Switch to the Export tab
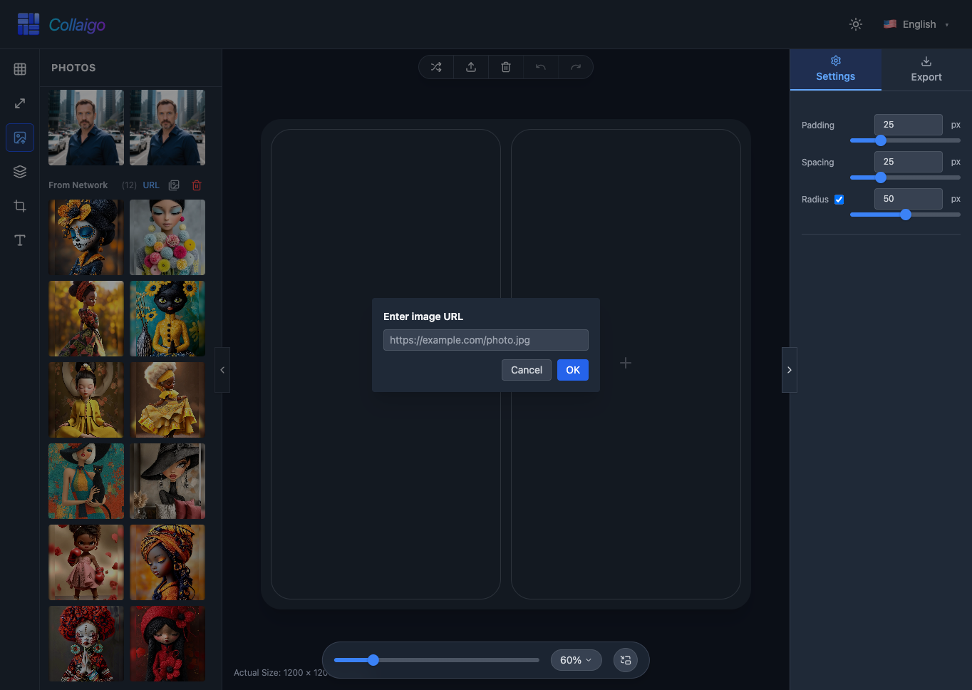Viewport: 972px width, 690px height. tap(926, 69)
